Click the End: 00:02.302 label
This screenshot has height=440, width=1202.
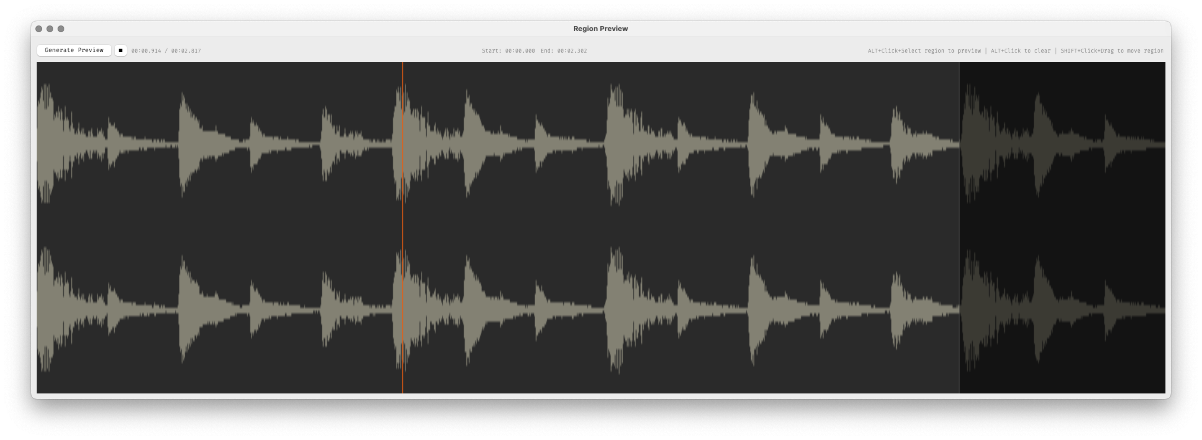click(x=564, y=51)
